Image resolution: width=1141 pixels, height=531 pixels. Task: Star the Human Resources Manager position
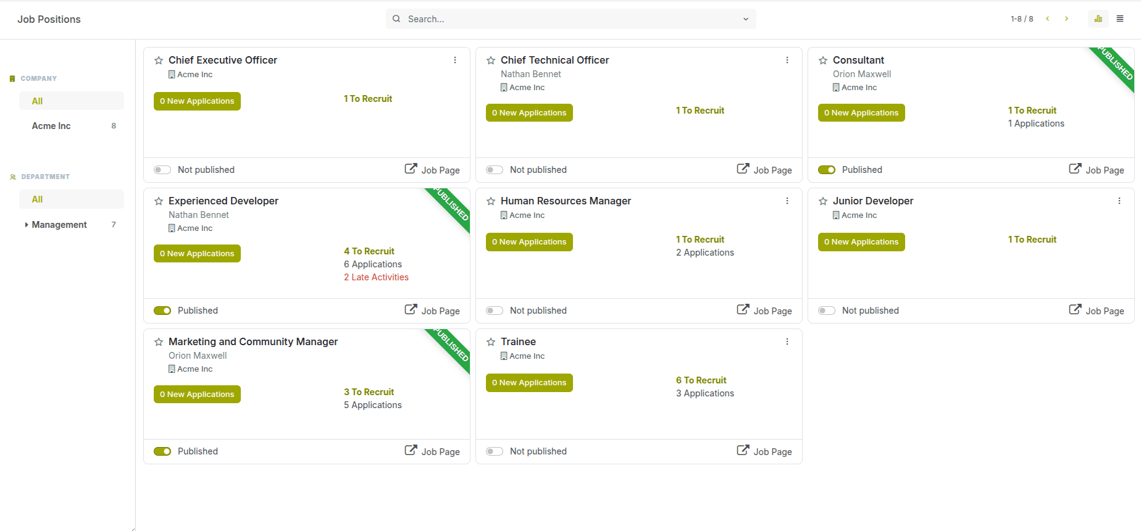(x=491, y=201)
